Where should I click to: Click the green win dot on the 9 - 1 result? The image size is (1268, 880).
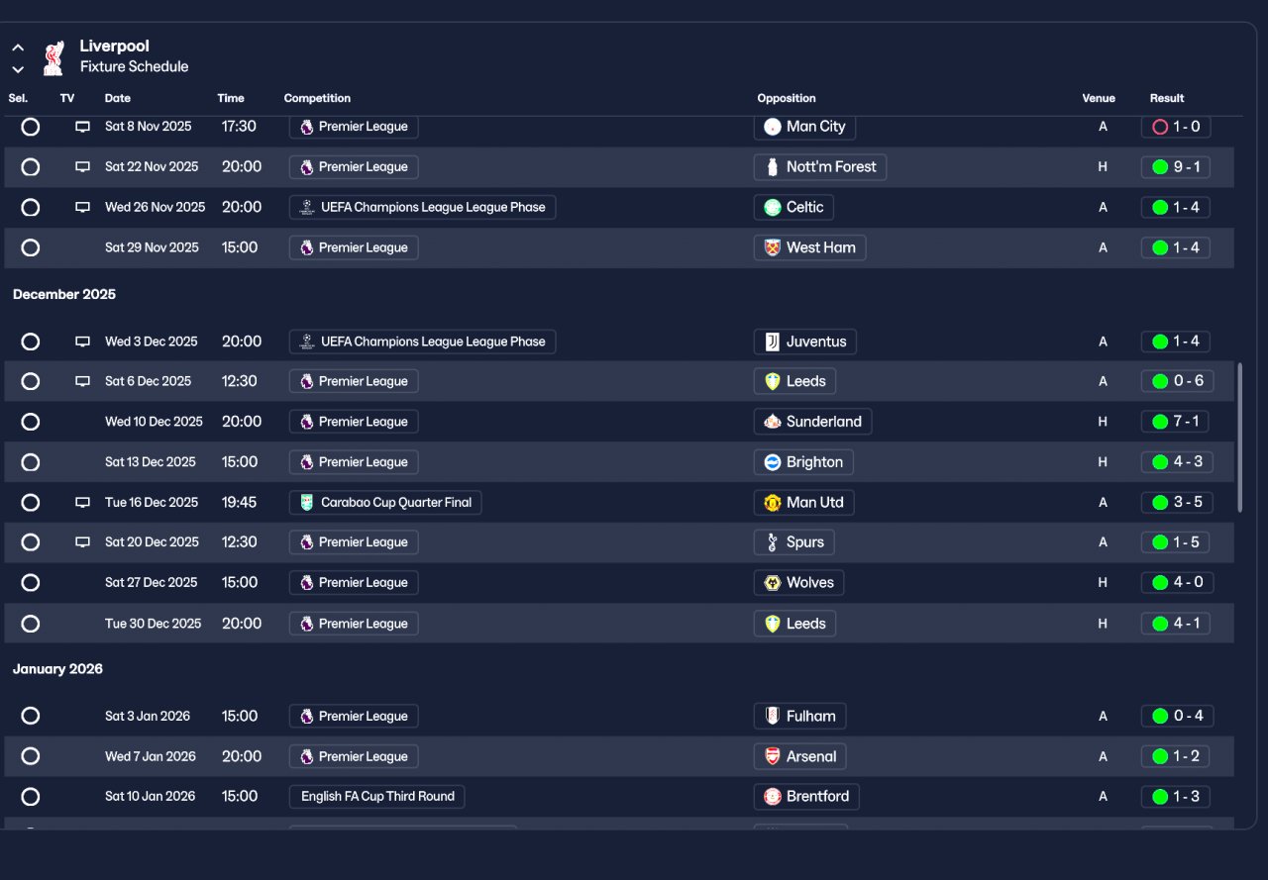(x=1160, y=167)
